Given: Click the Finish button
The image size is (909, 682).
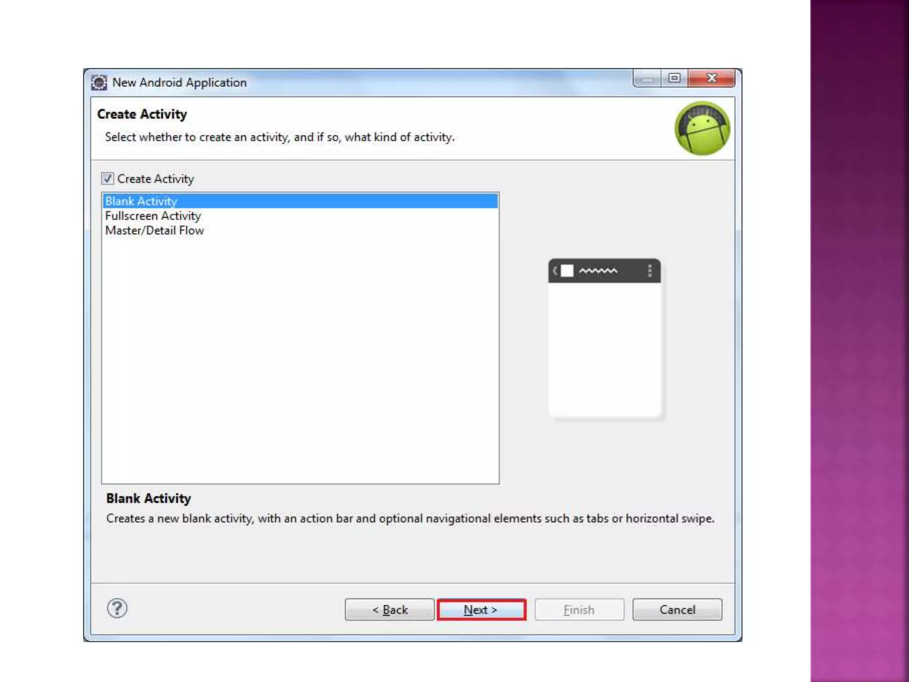Looking at the screenshot, I should point(579,610).
